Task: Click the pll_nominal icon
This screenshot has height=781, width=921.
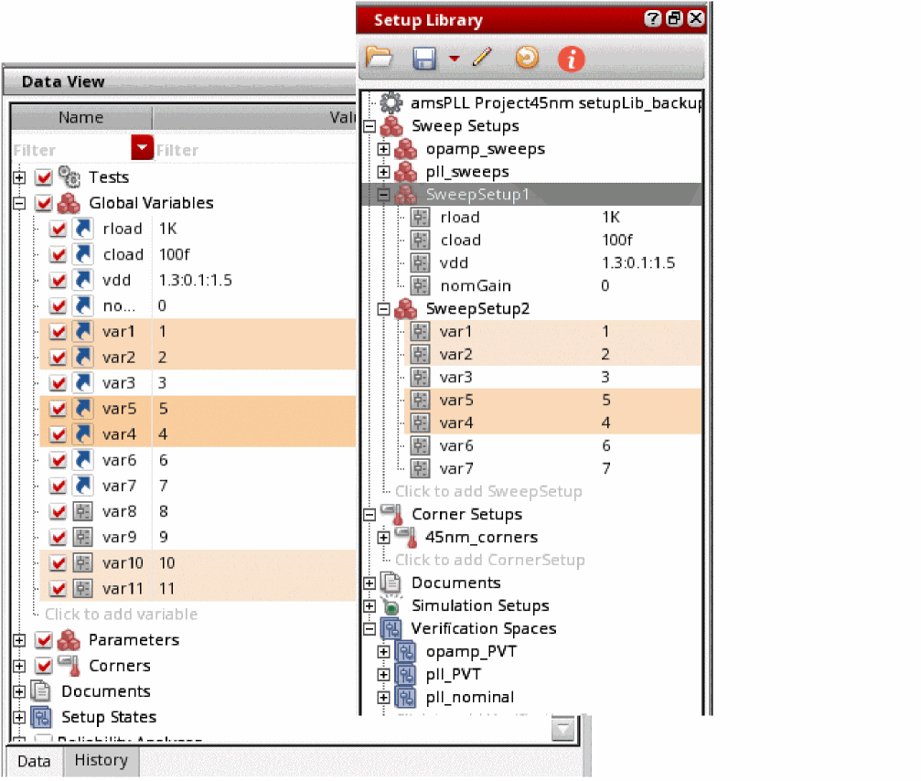Action: click(x=405, y=697)
